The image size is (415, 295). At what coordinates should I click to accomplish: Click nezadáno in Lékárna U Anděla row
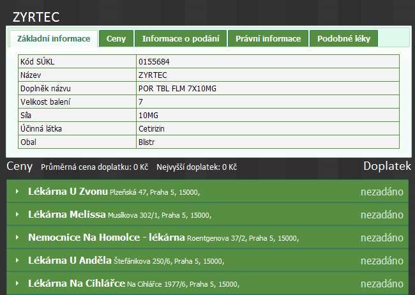(x=382, y=261)
